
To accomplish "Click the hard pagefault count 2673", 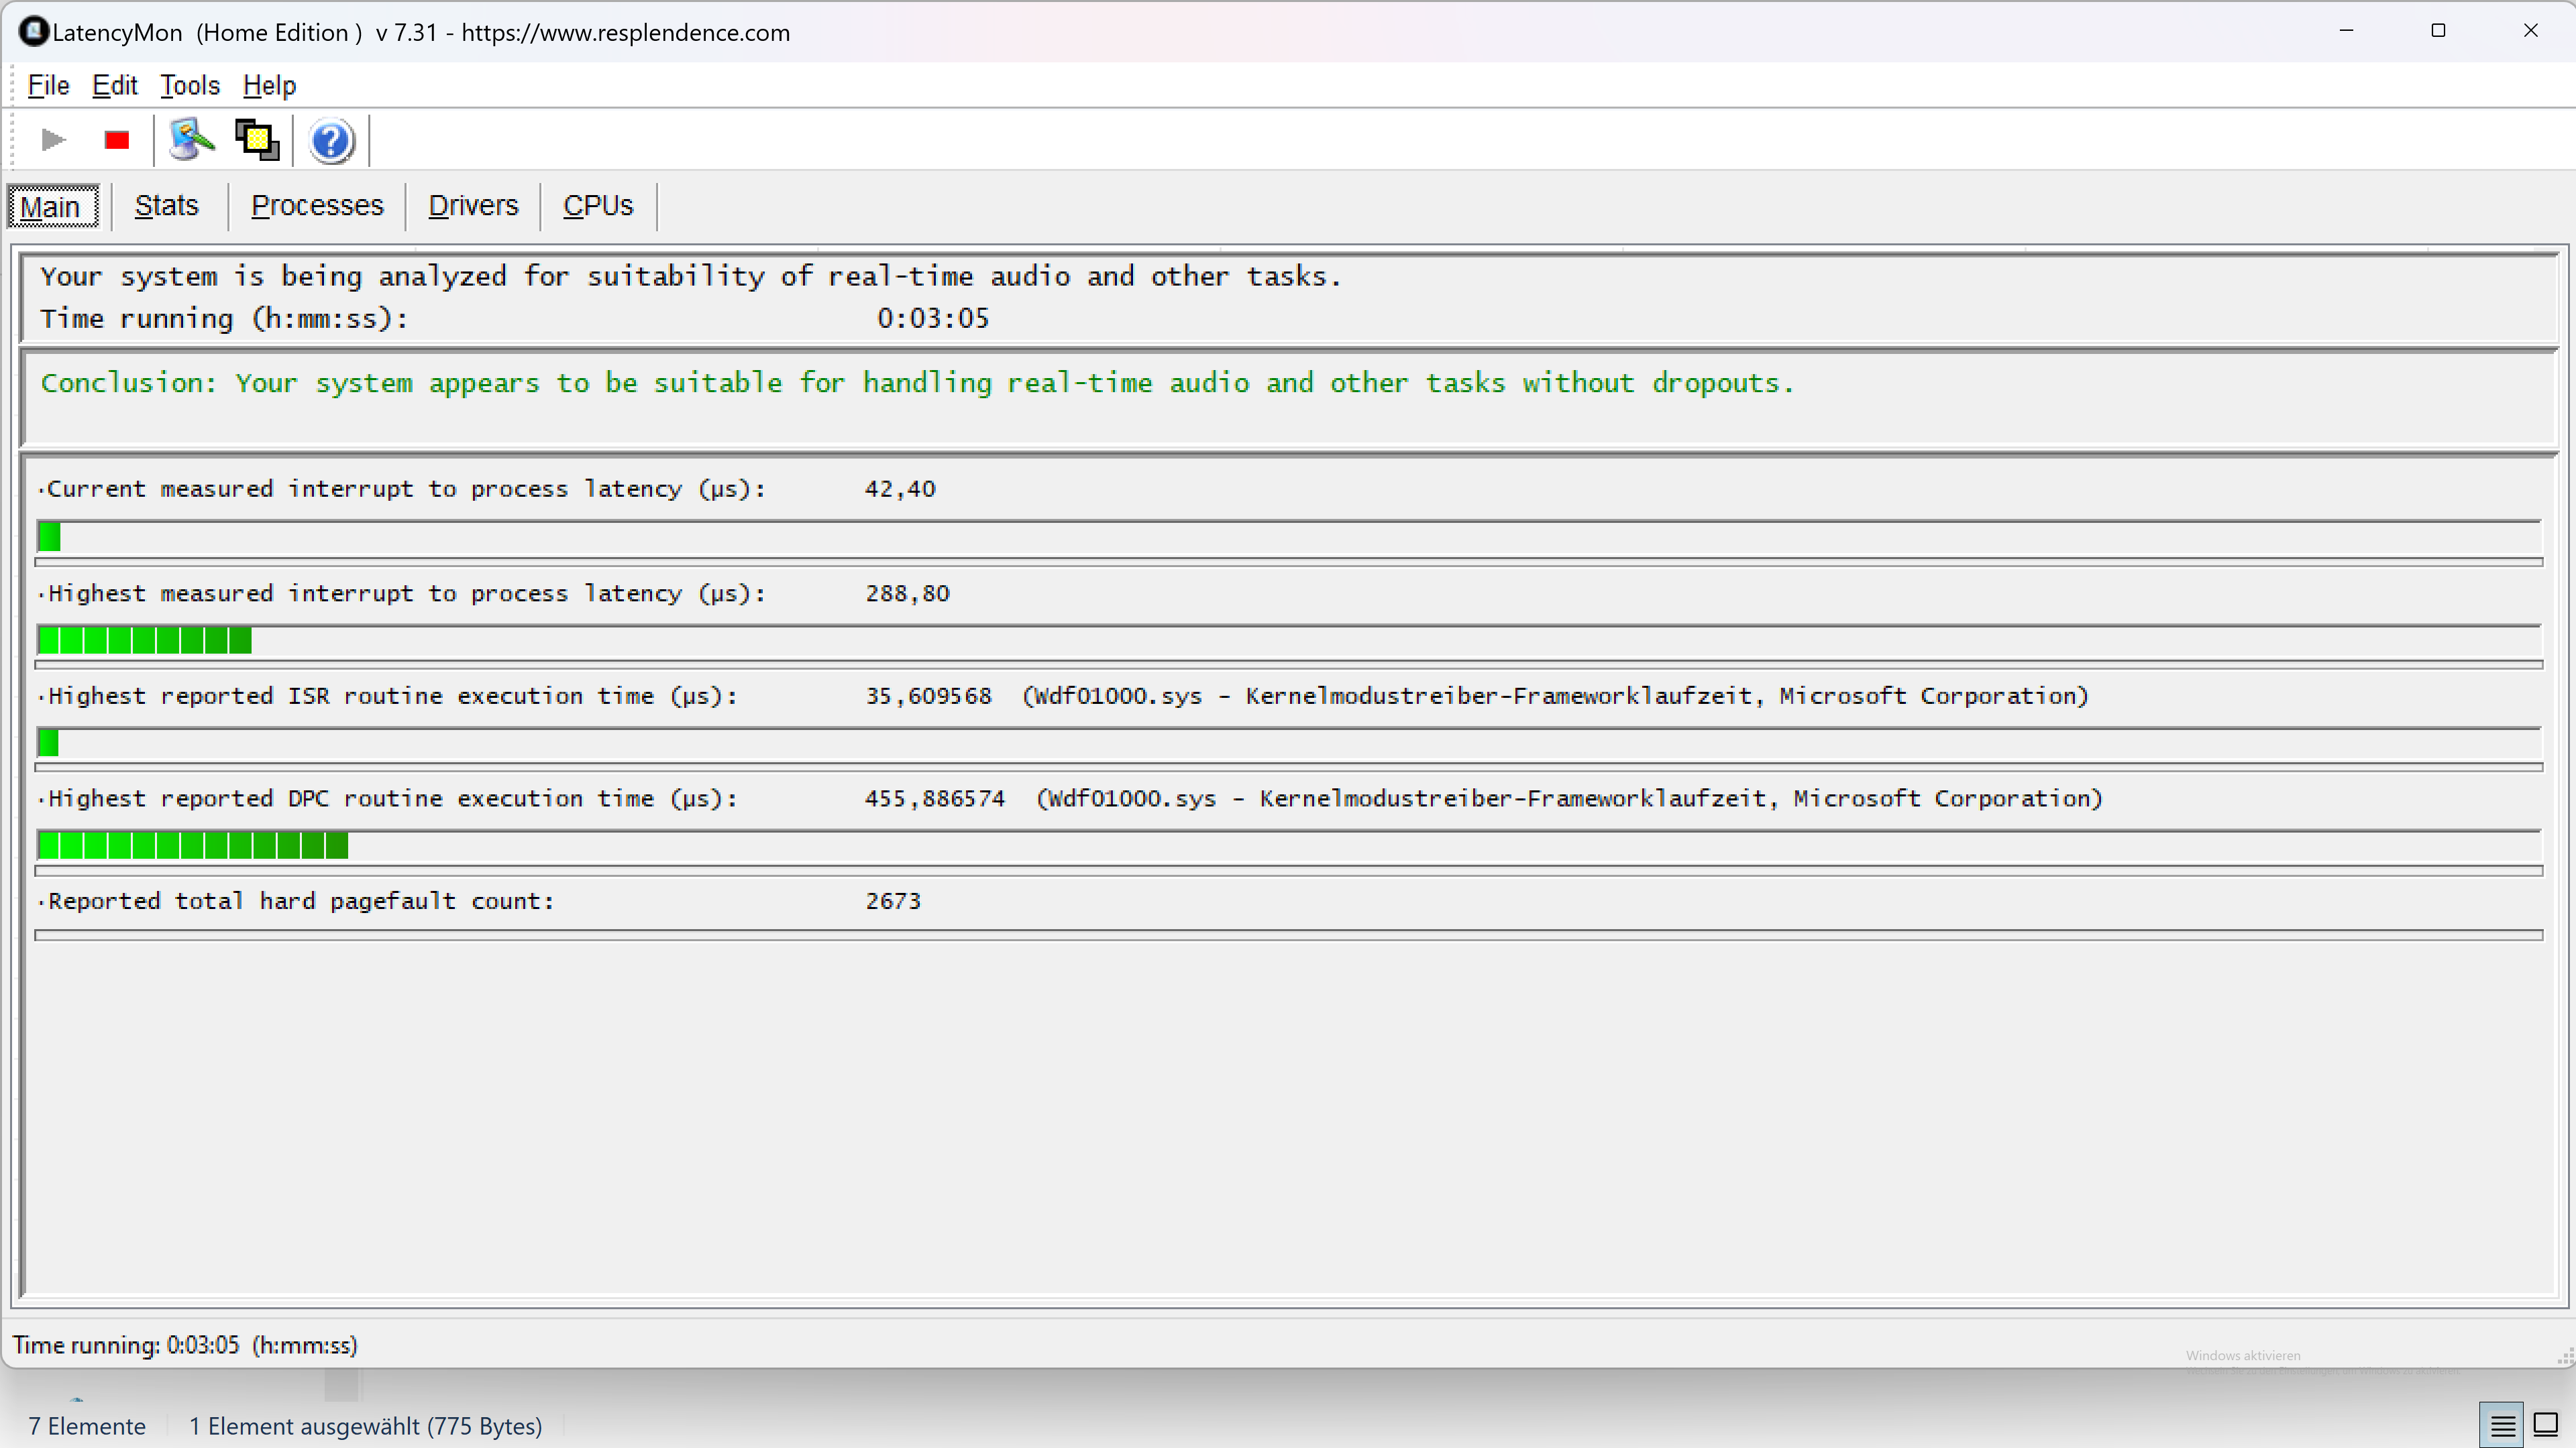I will (893, 902).
